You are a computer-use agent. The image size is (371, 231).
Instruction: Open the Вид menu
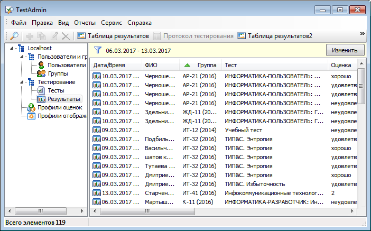click(x=63, y=23)
